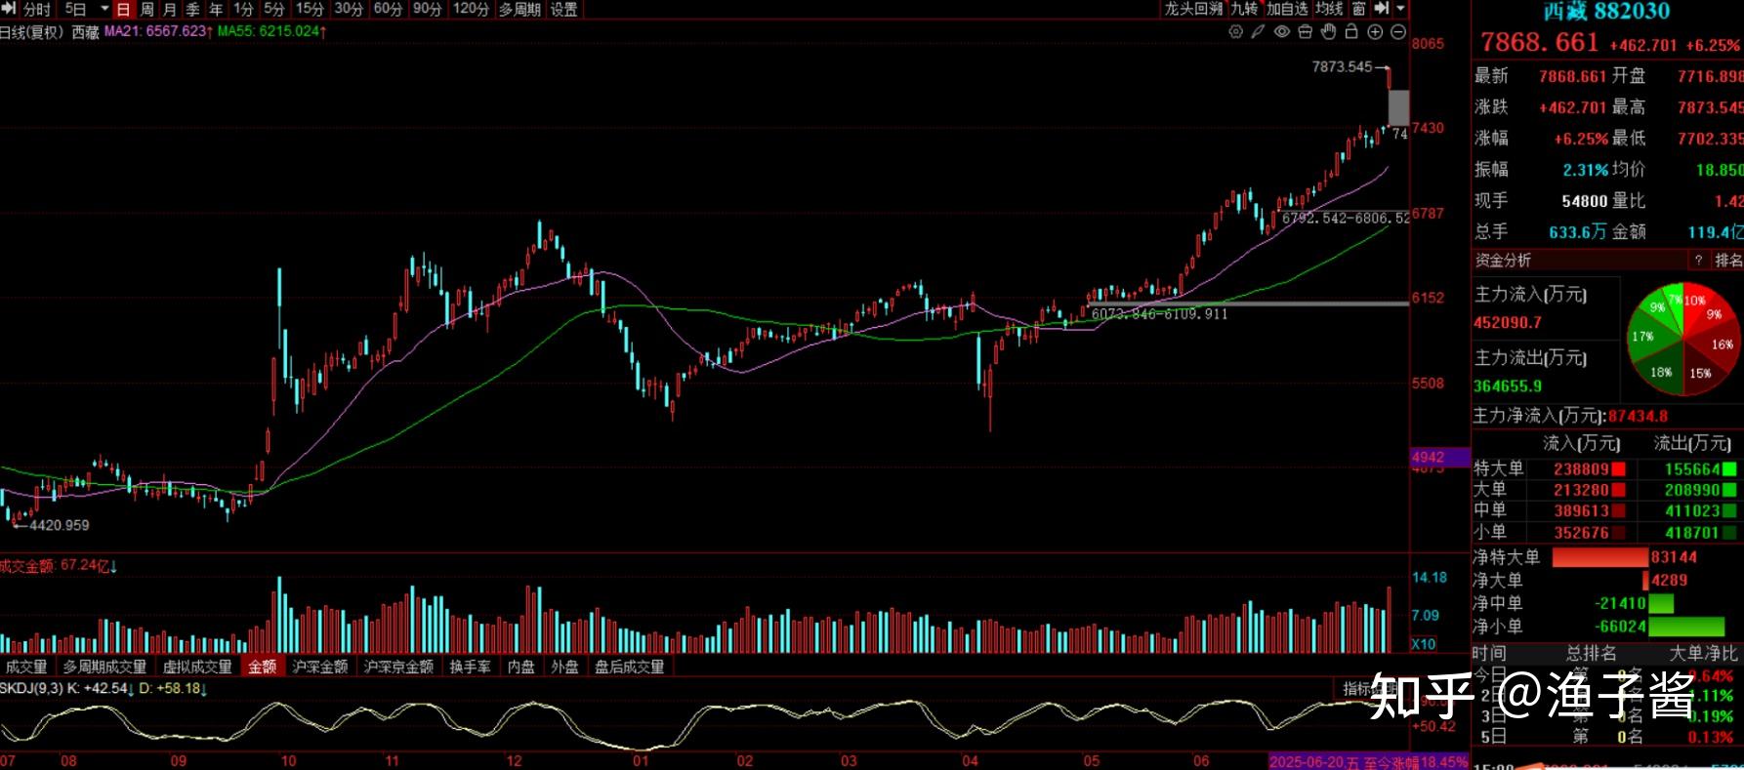
Task: Select the 换手率 indicator tab
Action: coord(470,667)
